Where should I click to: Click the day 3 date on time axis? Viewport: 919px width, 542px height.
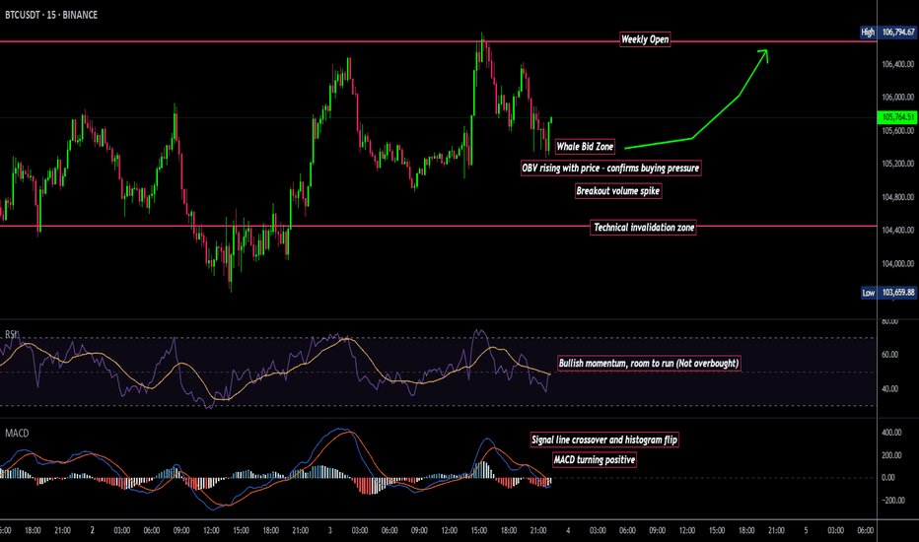pos(330,530)
